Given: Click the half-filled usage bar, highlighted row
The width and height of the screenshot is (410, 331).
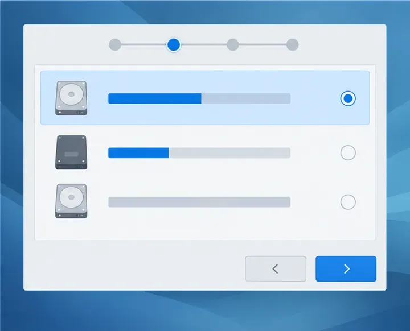Looking at the screenshot, I should [x=199, y=98].
